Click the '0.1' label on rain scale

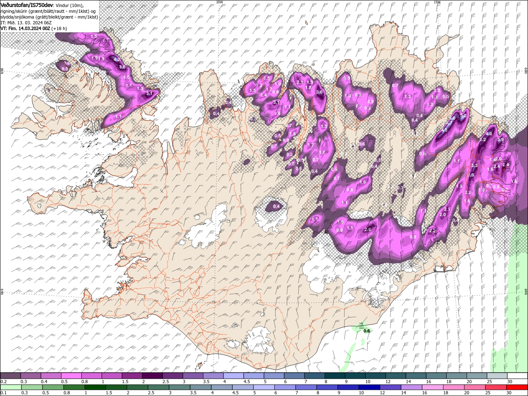(3, 393)
